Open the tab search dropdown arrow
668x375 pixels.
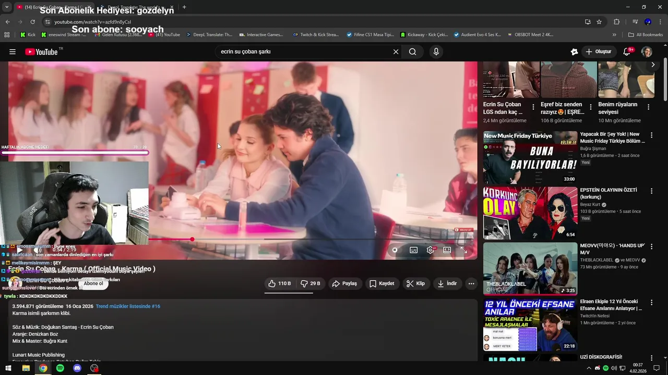pyautogui.click(x=7, y=7)
